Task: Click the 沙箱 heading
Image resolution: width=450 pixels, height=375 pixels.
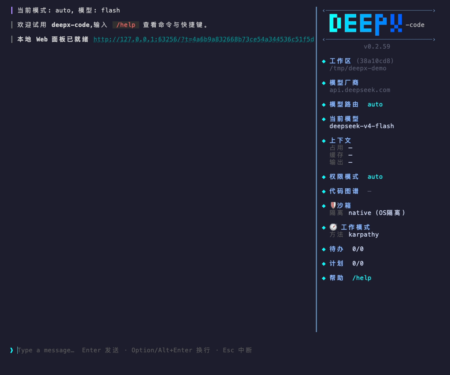Action: click(x=344, y=205)
